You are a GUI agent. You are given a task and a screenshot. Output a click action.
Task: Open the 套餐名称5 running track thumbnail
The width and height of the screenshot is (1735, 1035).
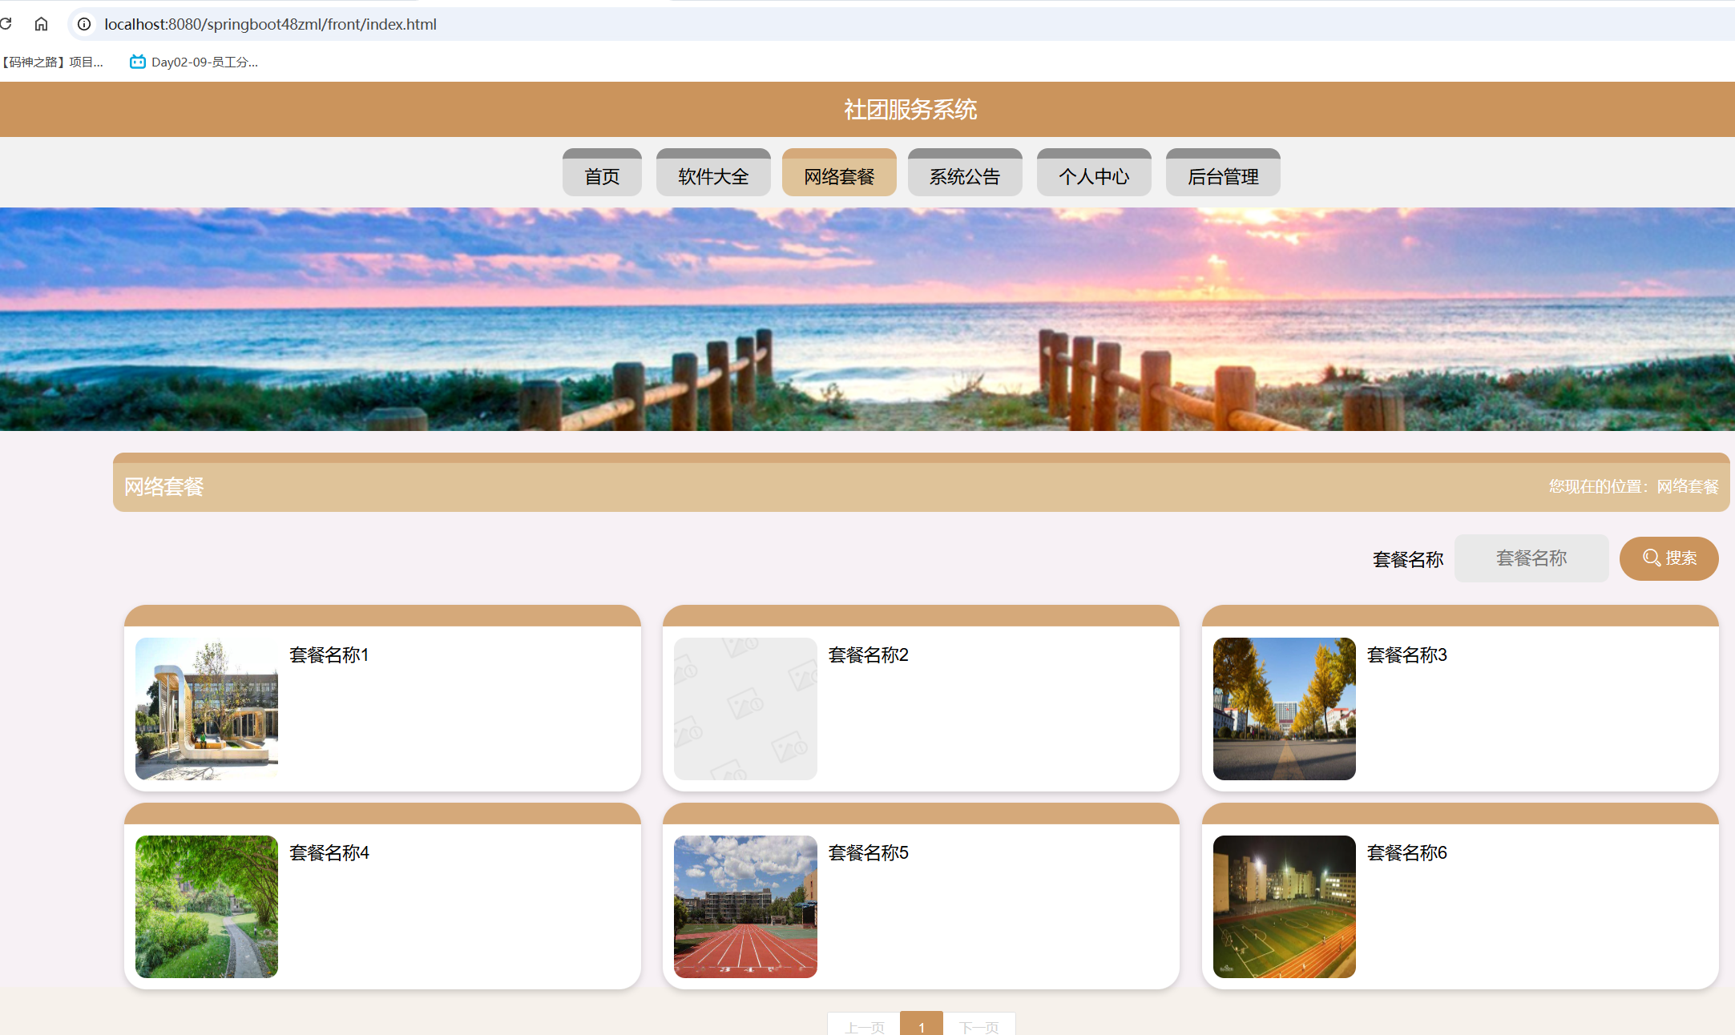(x=745, y=906)
